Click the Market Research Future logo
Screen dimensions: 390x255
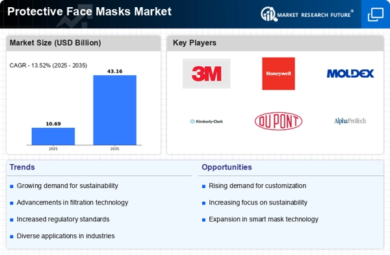click(x=307, y=14)
